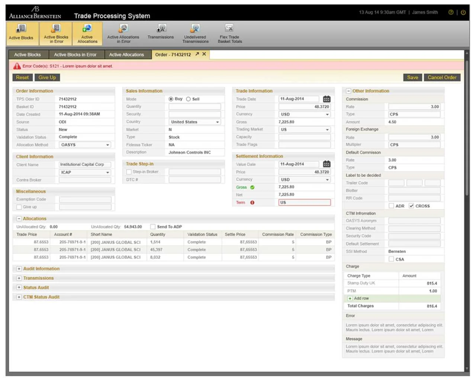Click the Client Name input field
476x381 pixels.
click(x=85, y=164)
